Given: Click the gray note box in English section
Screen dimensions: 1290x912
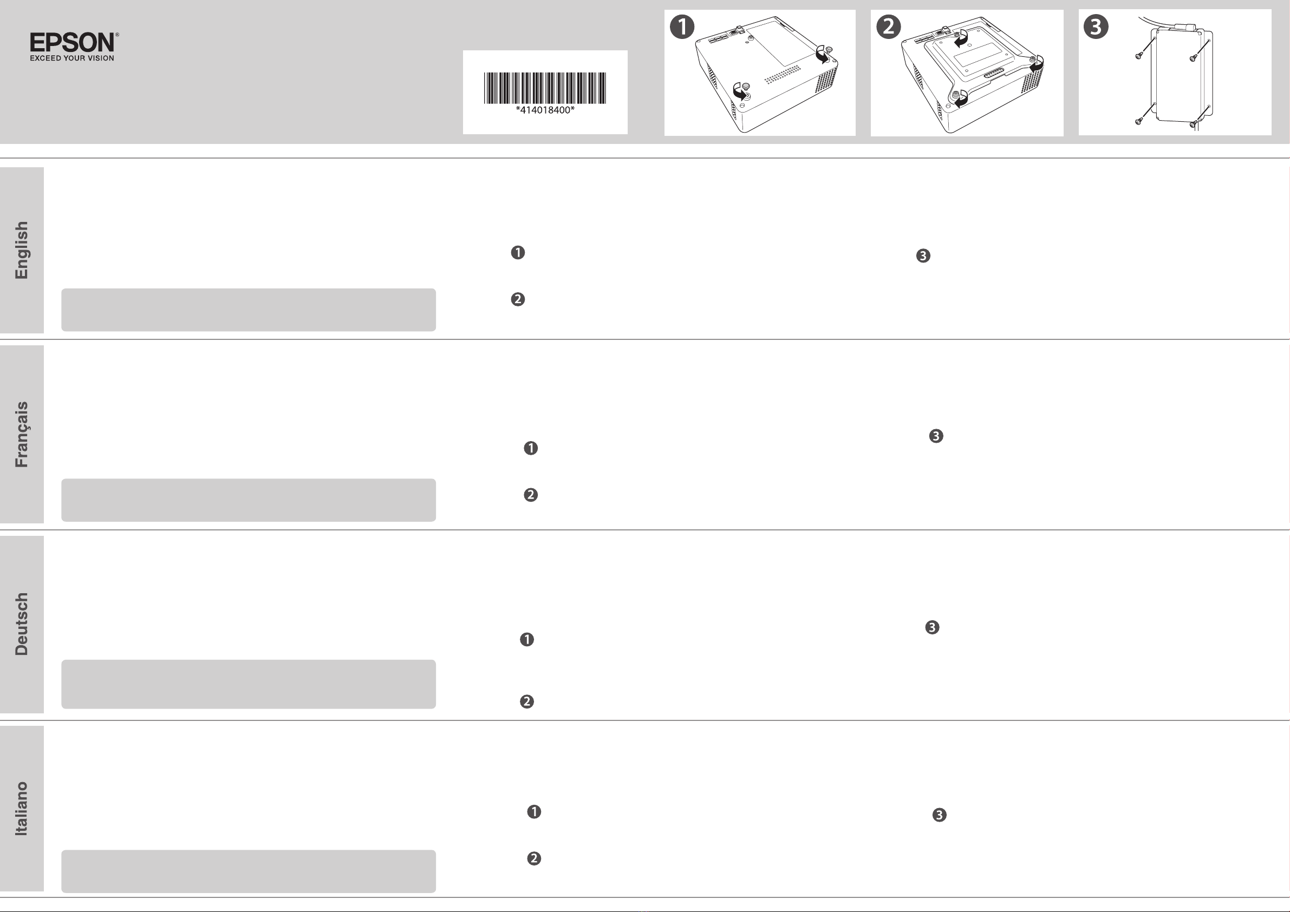Looking at the screenshot, I should [x=249, y=310].
